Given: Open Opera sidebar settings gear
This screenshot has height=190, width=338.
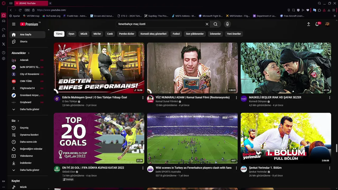Looking at the screenshot, I should [3, 59].
